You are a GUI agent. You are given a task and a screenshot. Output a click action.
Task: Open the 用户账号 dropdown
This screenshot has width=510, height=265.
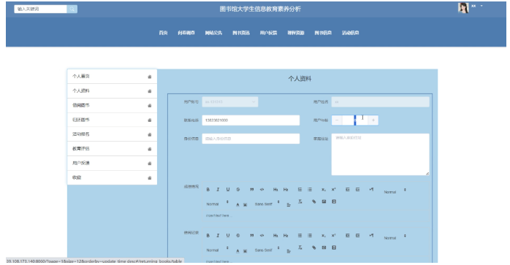230,101
